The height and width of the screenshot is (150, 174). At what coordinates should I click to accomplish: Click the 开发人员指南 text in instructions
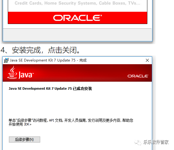[x=75, y=120]
